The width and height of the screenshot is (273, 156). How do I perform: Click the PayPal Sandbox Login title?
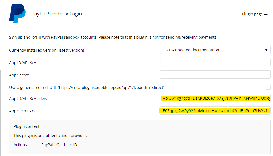[x=56, y=14]
